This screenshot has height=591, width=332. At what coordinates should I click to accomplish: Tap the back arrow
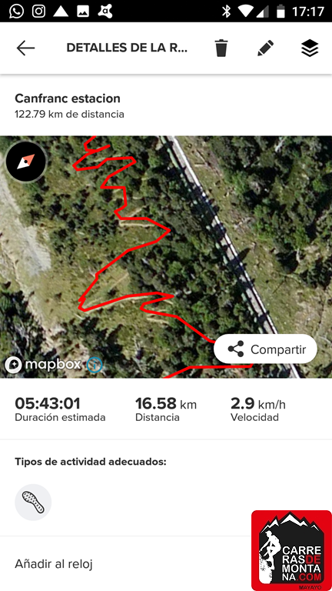[x=25, y=48]
